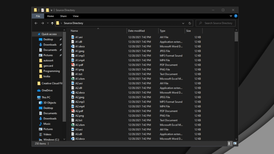The width and height of the screenshot is (274, 154).
Task: Select the A1.xlsm Excel file icon
Action: click(73, 79)
